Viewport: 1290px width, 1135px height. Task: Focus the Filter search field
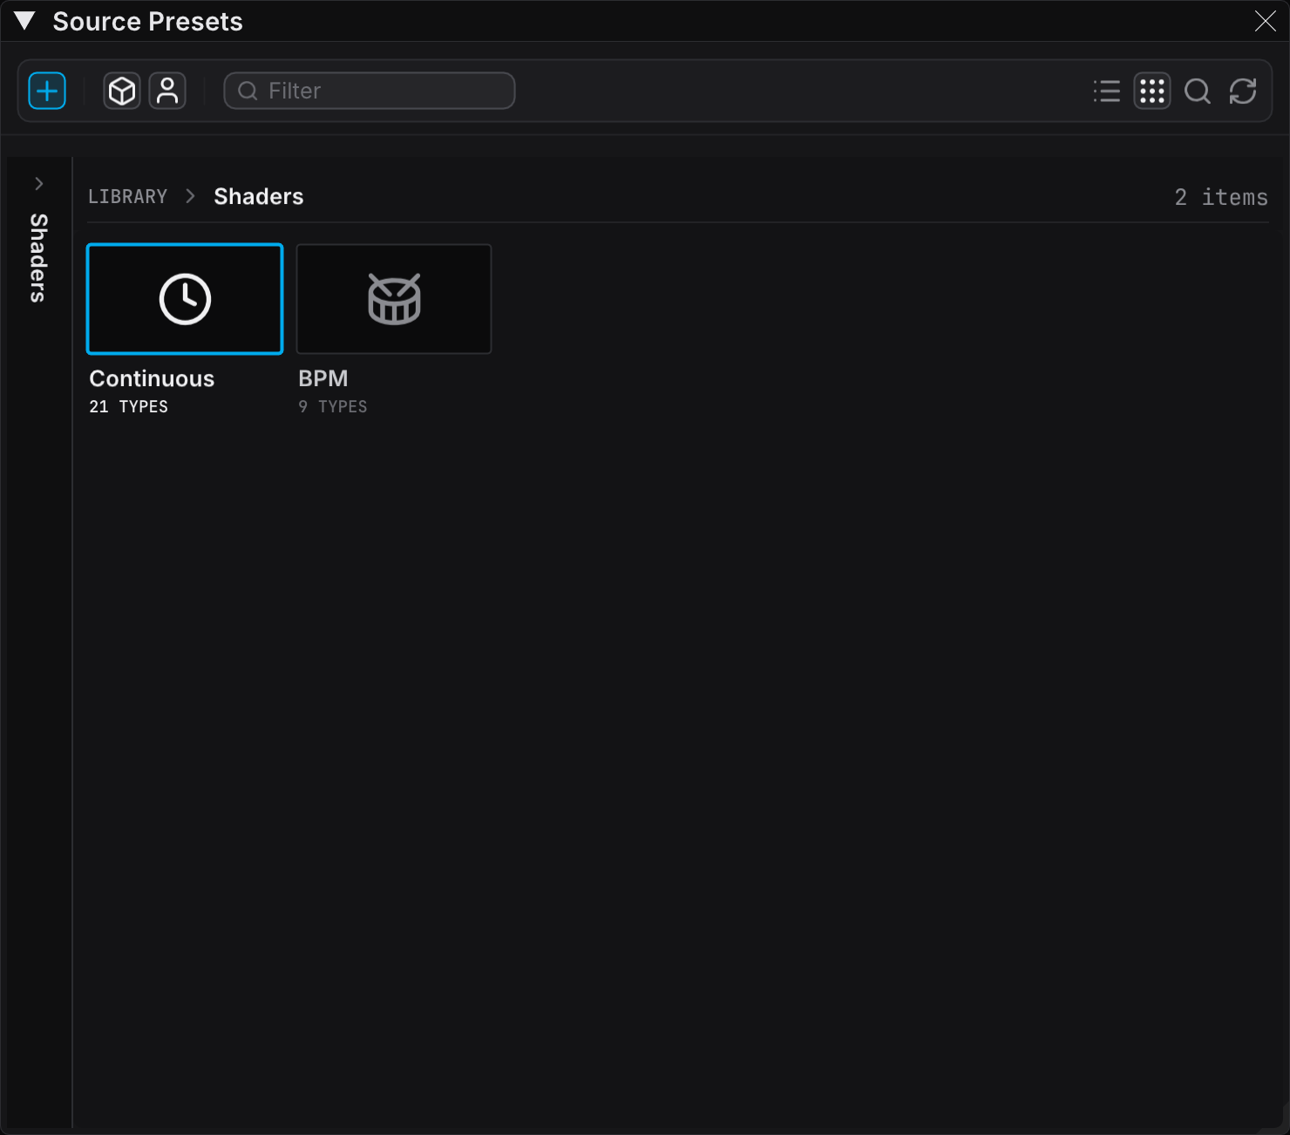(x=370, y=91)
